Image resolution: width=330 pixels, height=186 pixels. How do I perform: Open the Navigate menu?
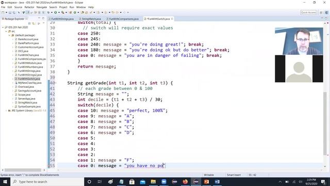pyautogui.click(x=42, y=7)
